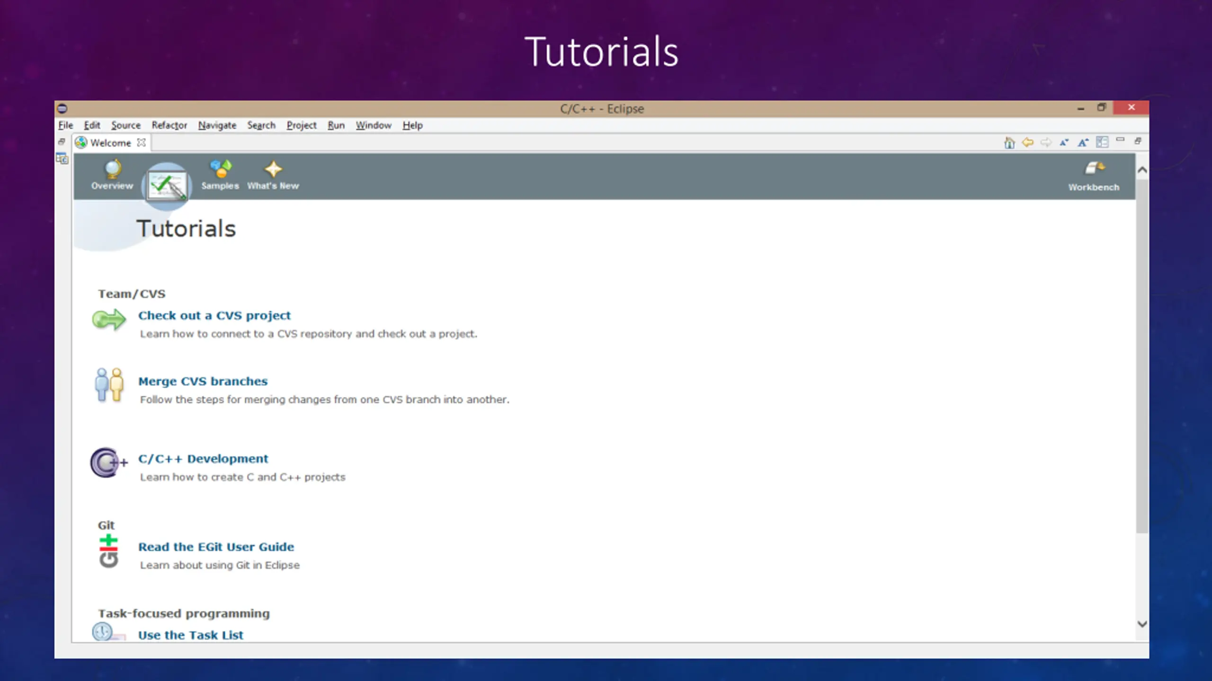The height and width of the screenshot is (681, 1212).
Task: Click 'Learn how to create C and C++ projects'
Action: pos(243,477)
